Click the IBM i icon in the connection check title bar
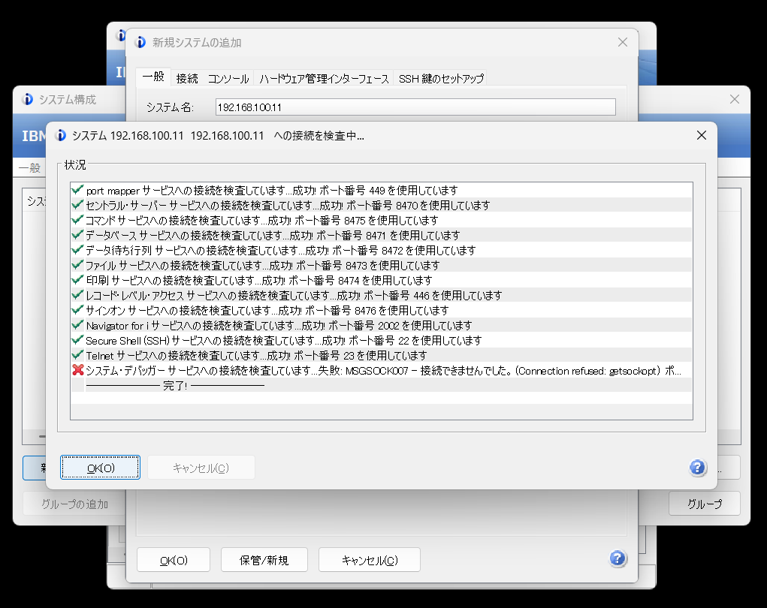This screenshot has height=608, width=767. (61, 135)
